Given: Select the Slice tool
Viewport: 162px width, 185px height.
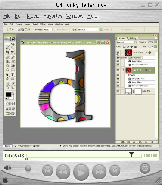Looking at the screenshot, I should [x=12, y=52].
